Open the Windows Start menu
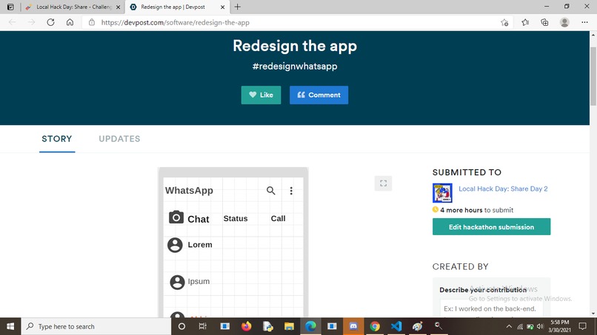This screenshot has width=597, height=335. coord(10,326)
